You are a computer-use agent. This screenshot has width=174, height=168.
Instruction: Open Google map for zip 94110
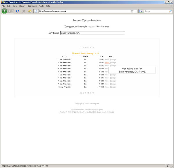point(113,87)
